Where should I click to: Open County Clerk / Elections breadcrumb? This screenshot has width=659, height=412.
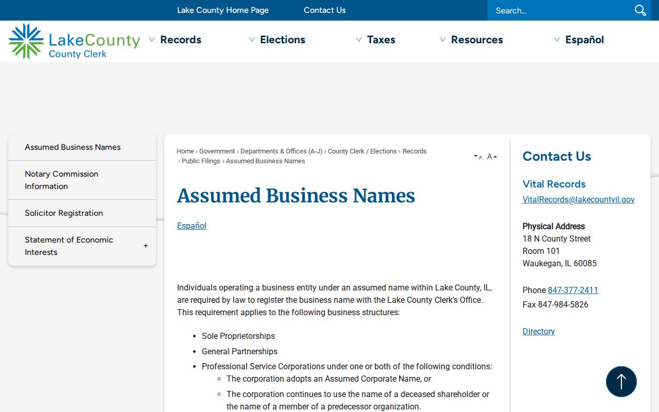click(362, 151)
